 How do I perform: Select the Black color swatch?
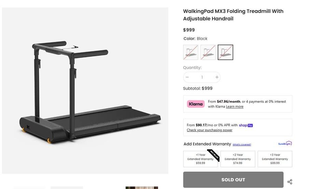(225, 52)
